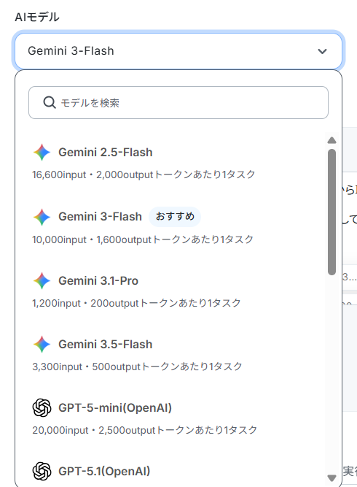Click the OpenAI logo beside GPT-5.1
This screenshot has width=357, height=487.
(42, 471)
